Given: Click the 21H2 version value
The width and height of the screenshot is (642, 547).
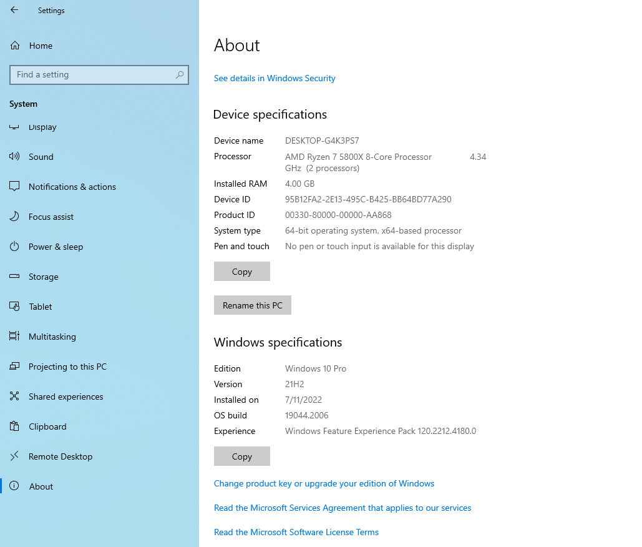Looking at the screenshot, I should click(x=294, y=384).
